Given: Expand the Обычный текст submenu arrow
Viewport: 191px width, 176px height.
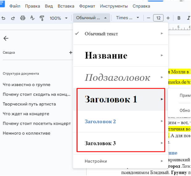Looking at the screenshot, I should coord(162,34).
